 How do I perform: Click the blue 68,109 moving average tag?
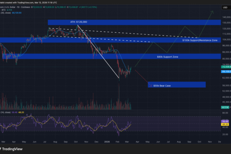[x=225, y=71]
